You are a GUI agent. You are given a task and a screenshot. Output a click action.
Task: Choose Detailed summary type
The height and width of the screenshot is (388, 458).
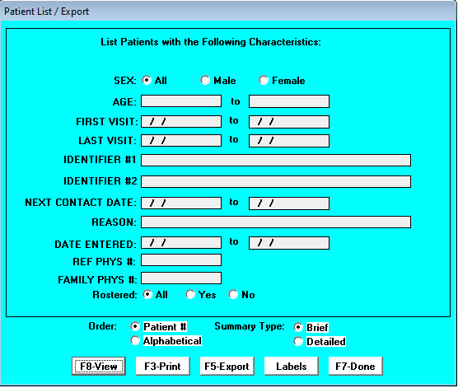pyautogui.click(x=298, y=341)
